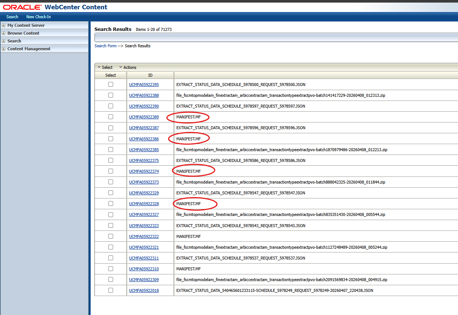Tick checkbox for UCMFA05922386 row

pyautogui.click(x=111, y=139)
